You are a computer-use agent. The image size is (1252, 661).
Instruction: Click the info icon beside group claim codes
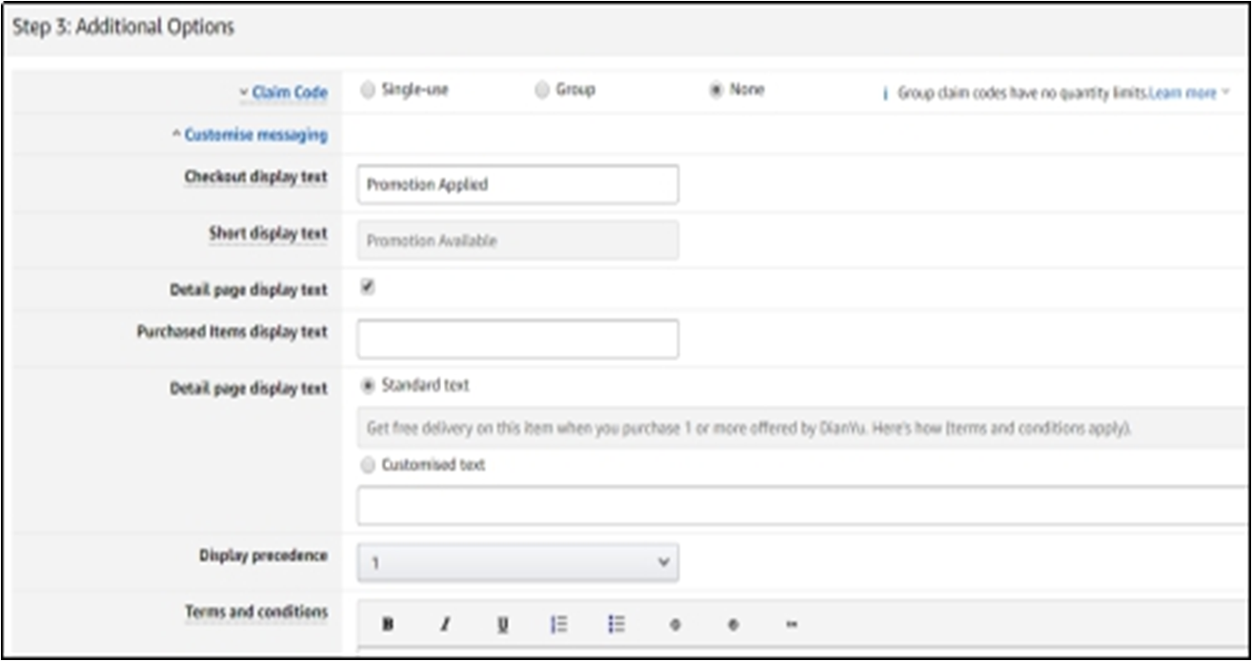884,93
